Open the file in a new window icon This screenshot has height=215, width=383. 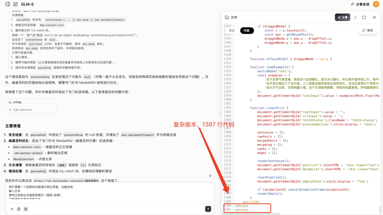pos(364,17)
